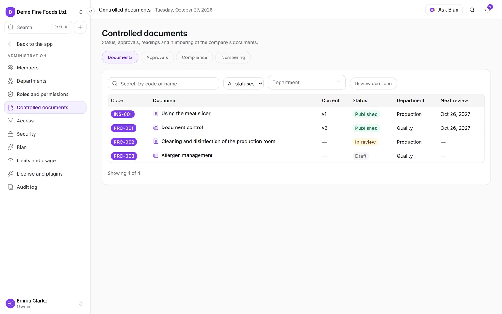Click the INS-001 code badge
The image size is (502, 314).
[123, 114]
